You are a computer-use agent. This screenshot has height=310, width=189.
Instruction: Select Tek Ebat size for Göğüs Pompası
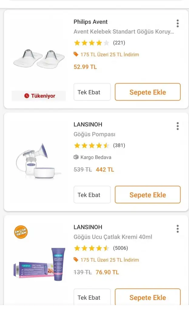click(x=92, y=195)
